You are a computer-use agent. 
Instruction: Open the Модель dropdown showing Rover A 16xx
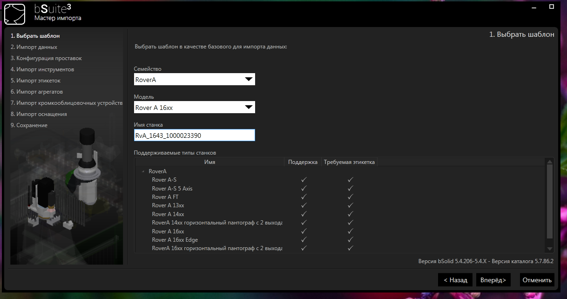click(195, 107)
